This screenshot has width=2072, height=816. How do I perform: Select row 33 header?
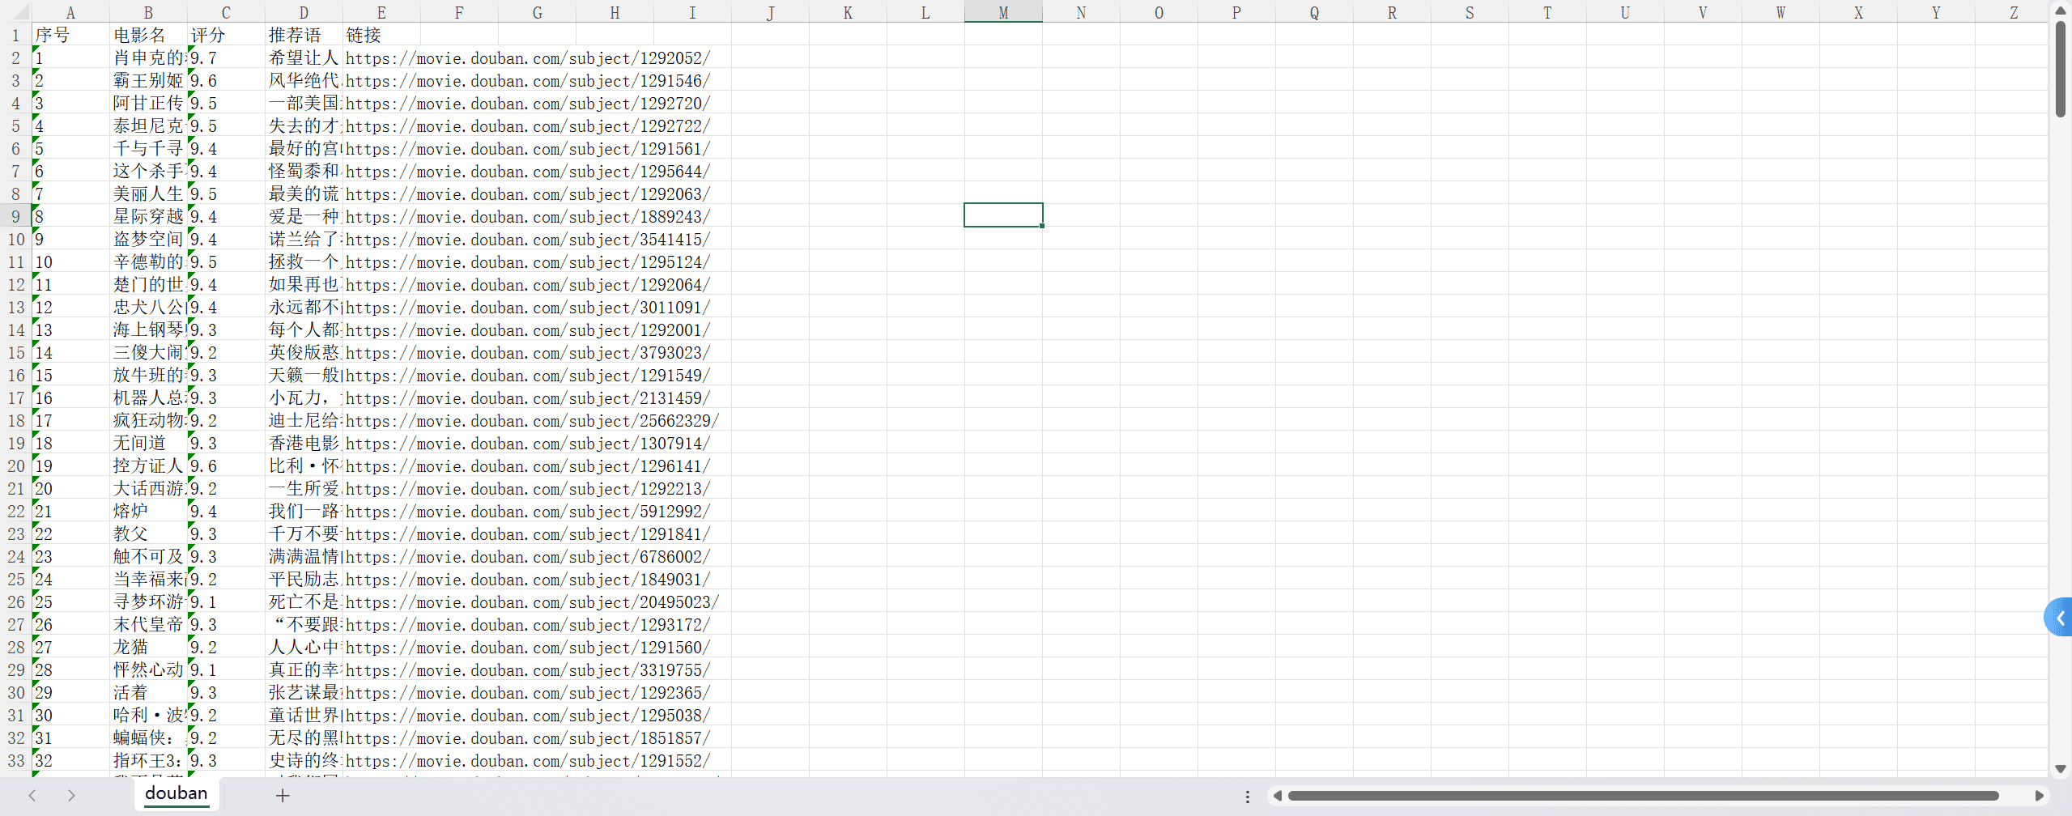[x=15, y=760]
